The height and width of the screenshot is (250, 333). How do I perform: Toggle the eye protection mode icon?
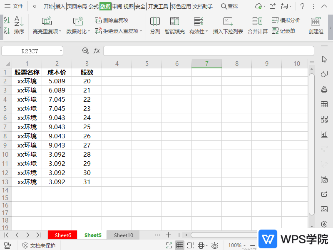tap(215, 245)
